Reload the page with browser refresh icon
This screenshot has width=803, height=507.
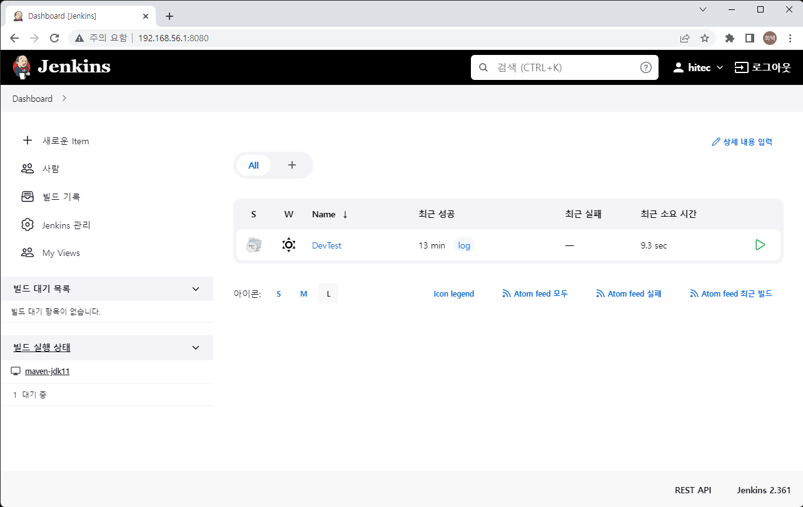pos(54,38)
